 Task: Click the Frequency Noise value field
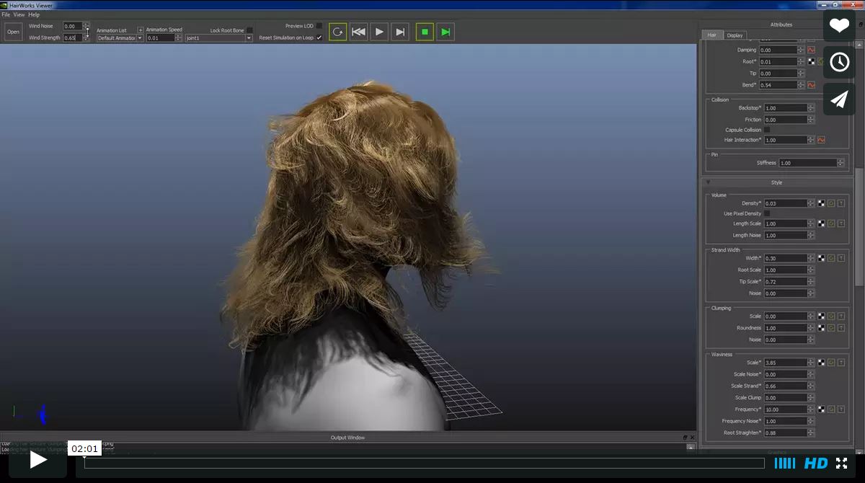coord(785,421)
